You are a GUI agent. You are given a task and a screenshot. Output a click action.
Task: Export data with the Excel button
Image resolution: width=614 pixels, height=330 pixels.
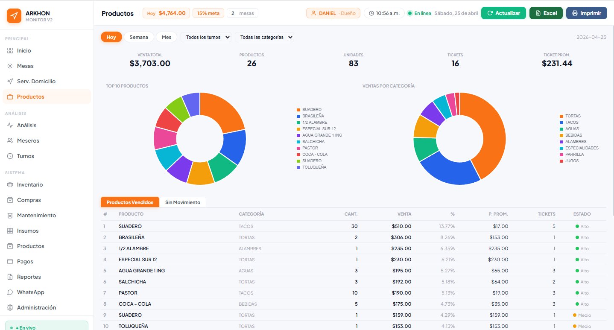[546, 13]
